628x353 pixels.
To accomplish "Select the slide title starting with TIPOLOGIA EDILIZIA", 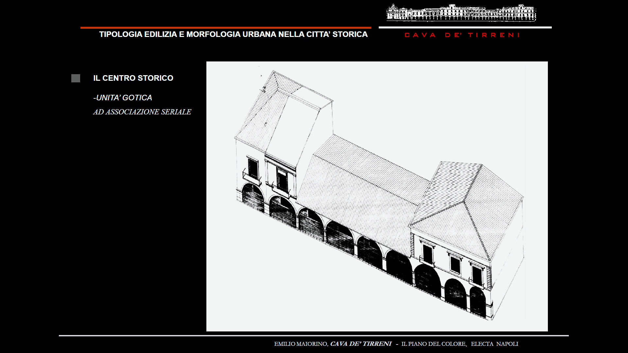I will [x=233, y=34].
